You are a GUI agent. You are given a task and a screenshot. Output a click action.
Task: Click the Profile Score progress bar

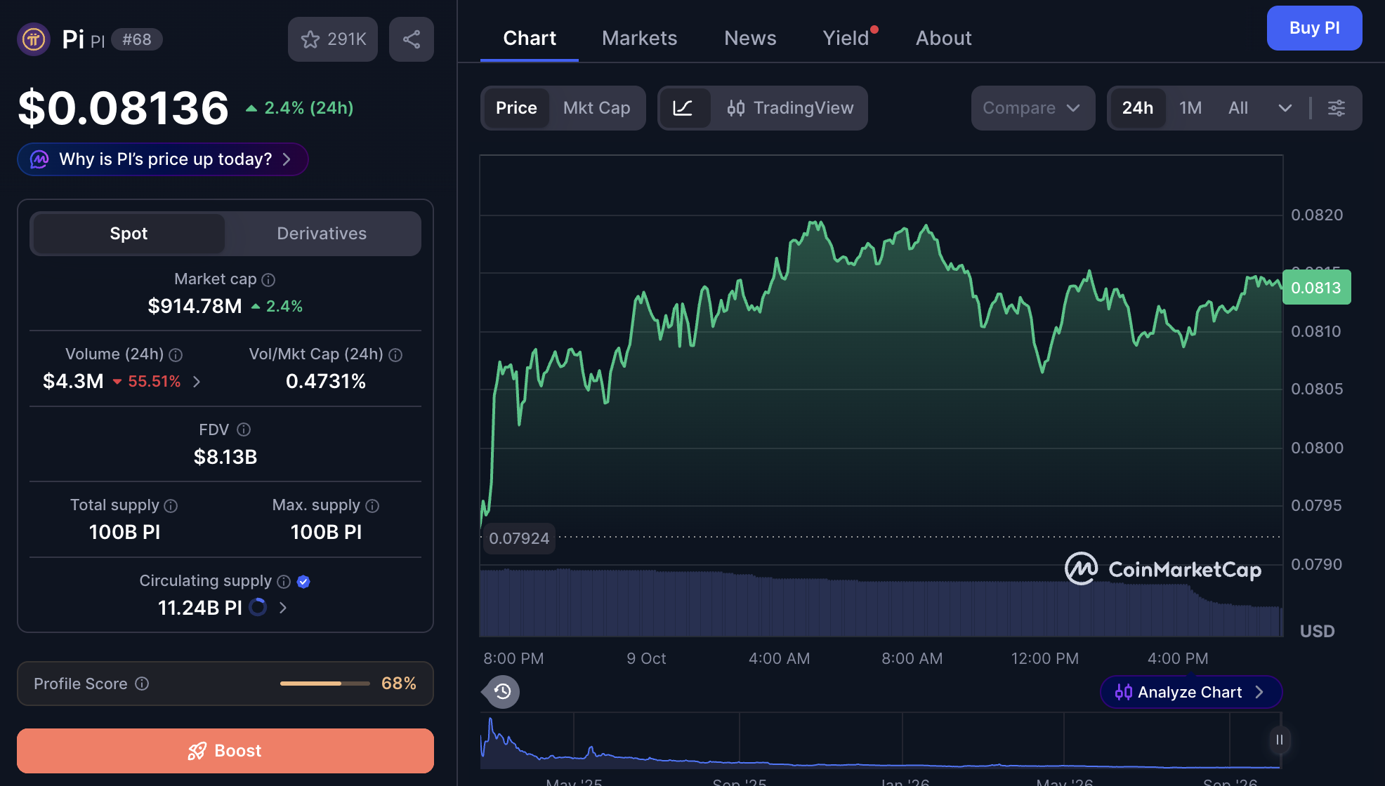click(324, 684)
